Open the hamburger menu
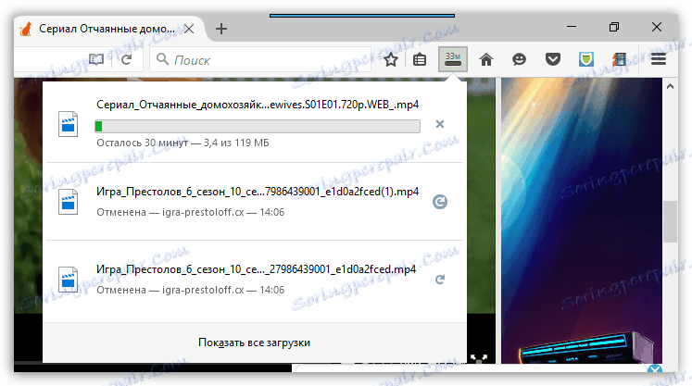 click(x=659, y=59)
